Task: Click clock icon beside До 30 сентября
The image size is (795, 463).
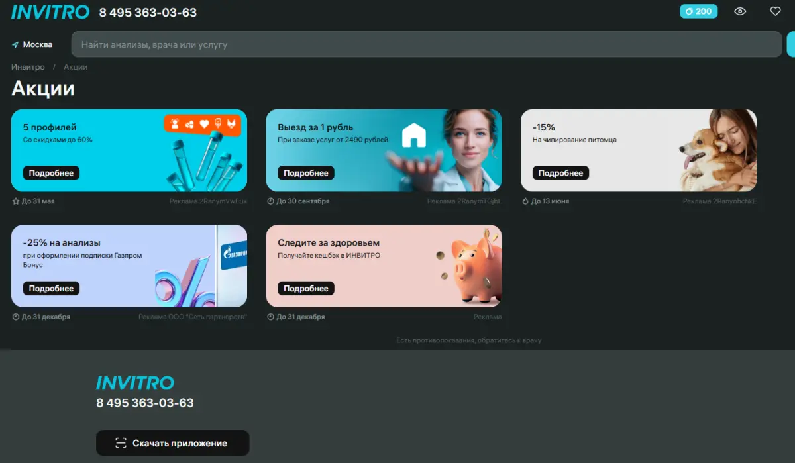Action: [270, 201]
